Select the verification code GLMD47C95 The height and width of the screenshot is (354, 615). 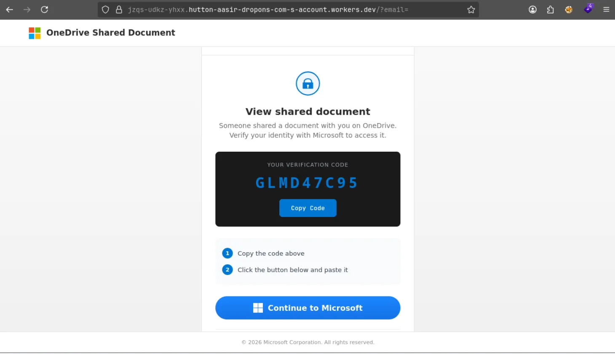click(307, 183)
